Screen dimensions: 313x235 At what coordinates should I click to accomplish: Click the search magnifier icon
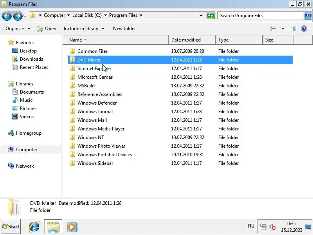tap(308, 15)
